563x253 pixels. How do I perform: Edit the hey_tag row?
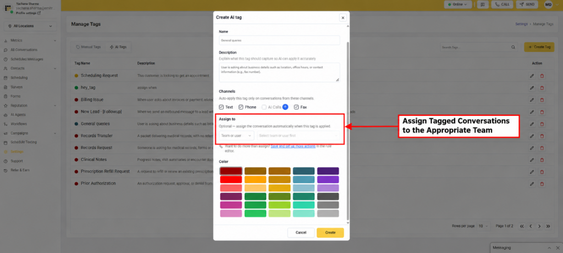pyautogui.click(x=532, y=88)
